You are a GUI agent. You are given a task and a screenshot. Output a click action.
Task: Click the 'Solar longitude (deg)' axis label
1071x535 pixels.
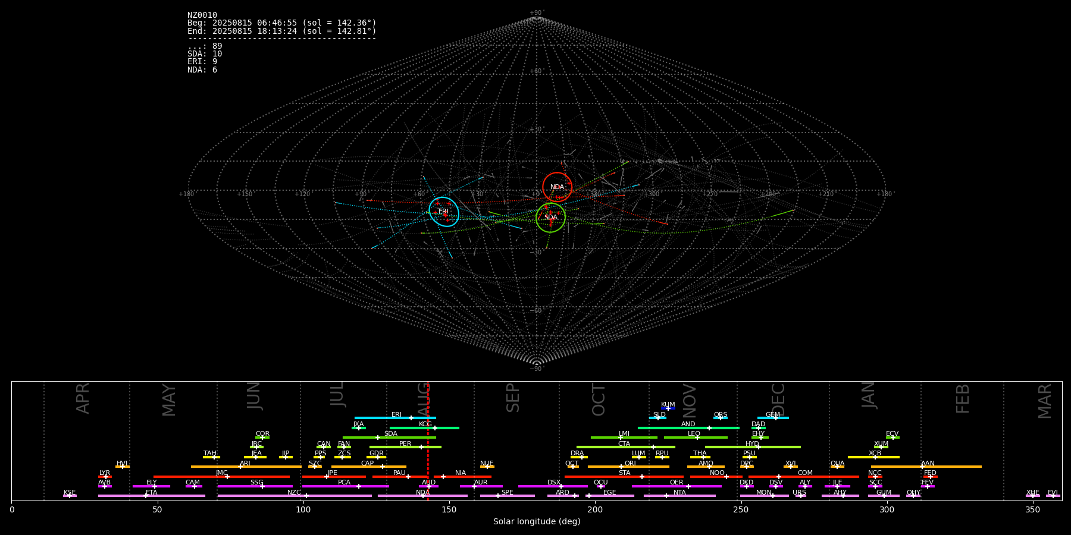(x=537, y=521)
